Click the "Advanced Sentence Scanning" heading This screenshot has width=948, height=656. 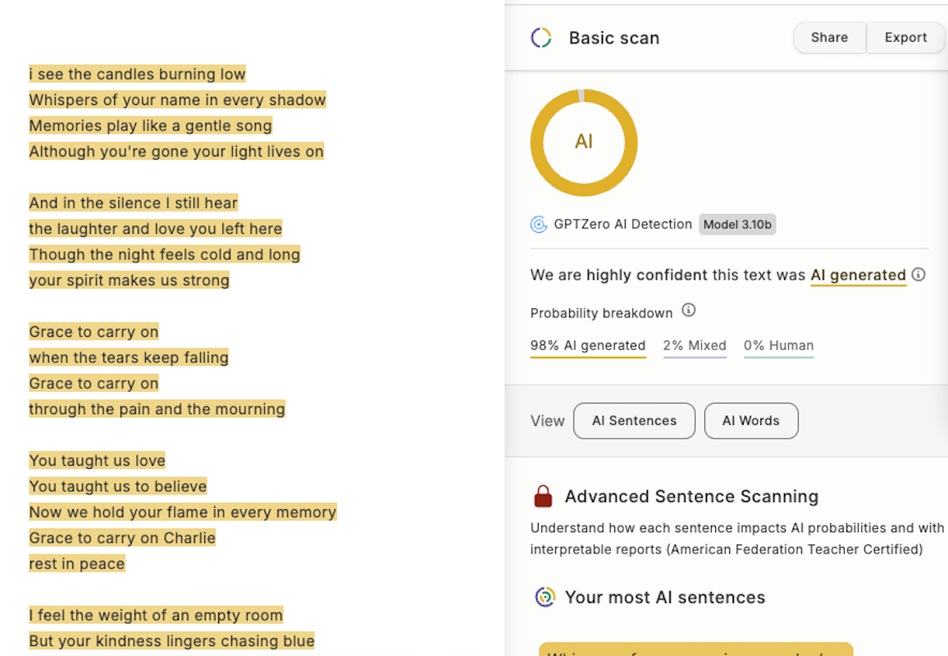tap(691, 496)
